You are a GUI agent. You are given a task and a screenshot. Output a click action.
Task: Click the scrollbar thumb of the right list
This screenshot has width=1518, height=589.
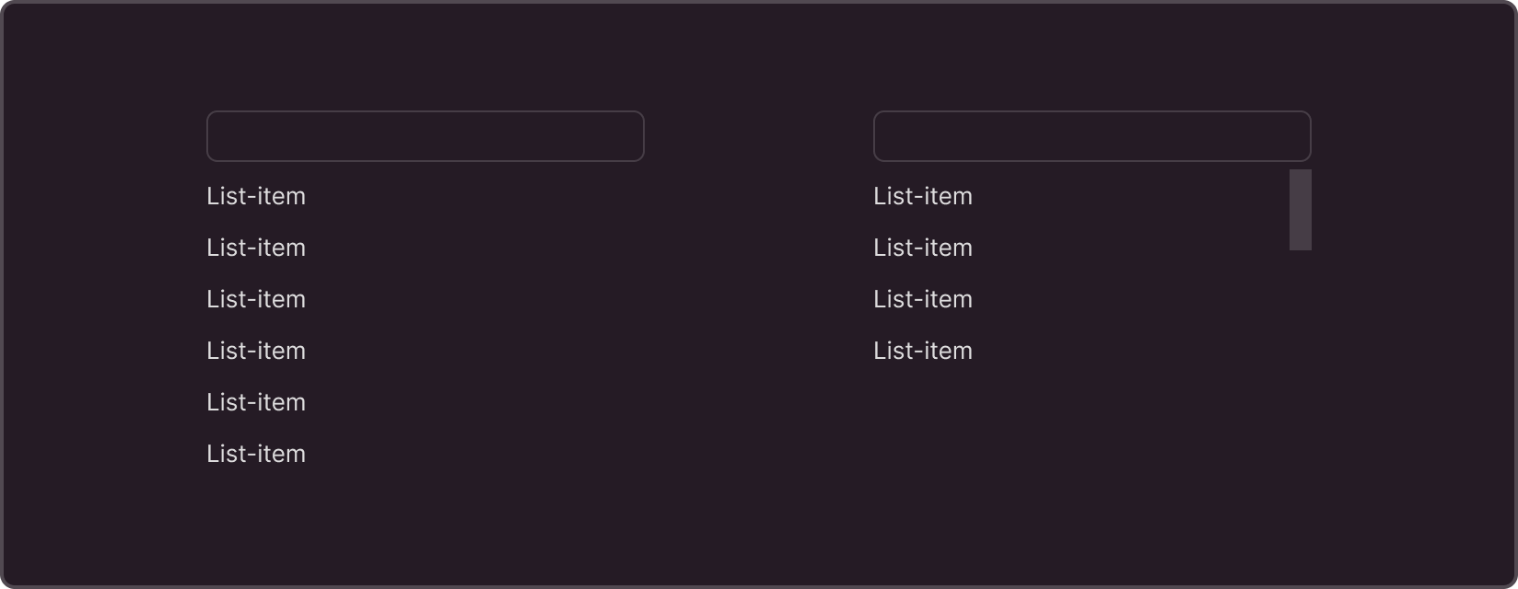1301,210
